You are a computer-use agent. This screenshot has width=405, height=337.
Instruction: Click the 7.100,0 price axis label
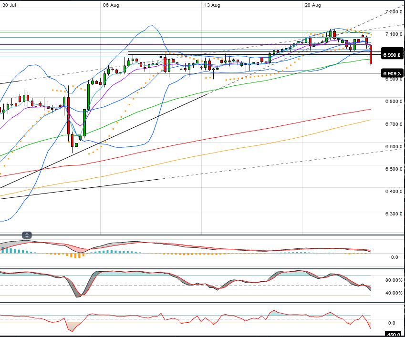click(394, 34)
